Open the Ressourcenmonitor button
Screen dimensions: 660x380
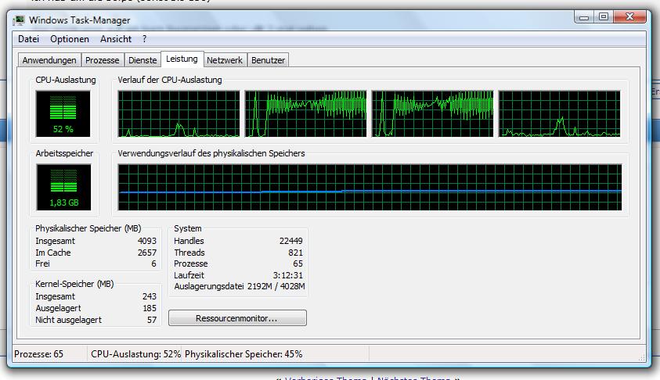point(237,318)
